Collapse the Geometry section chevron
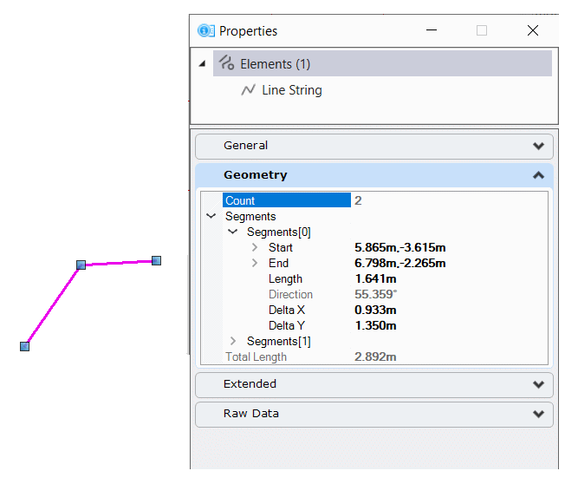Image resolution: width=578 pixels, height=484 pixels. click(x=538, y=175)
